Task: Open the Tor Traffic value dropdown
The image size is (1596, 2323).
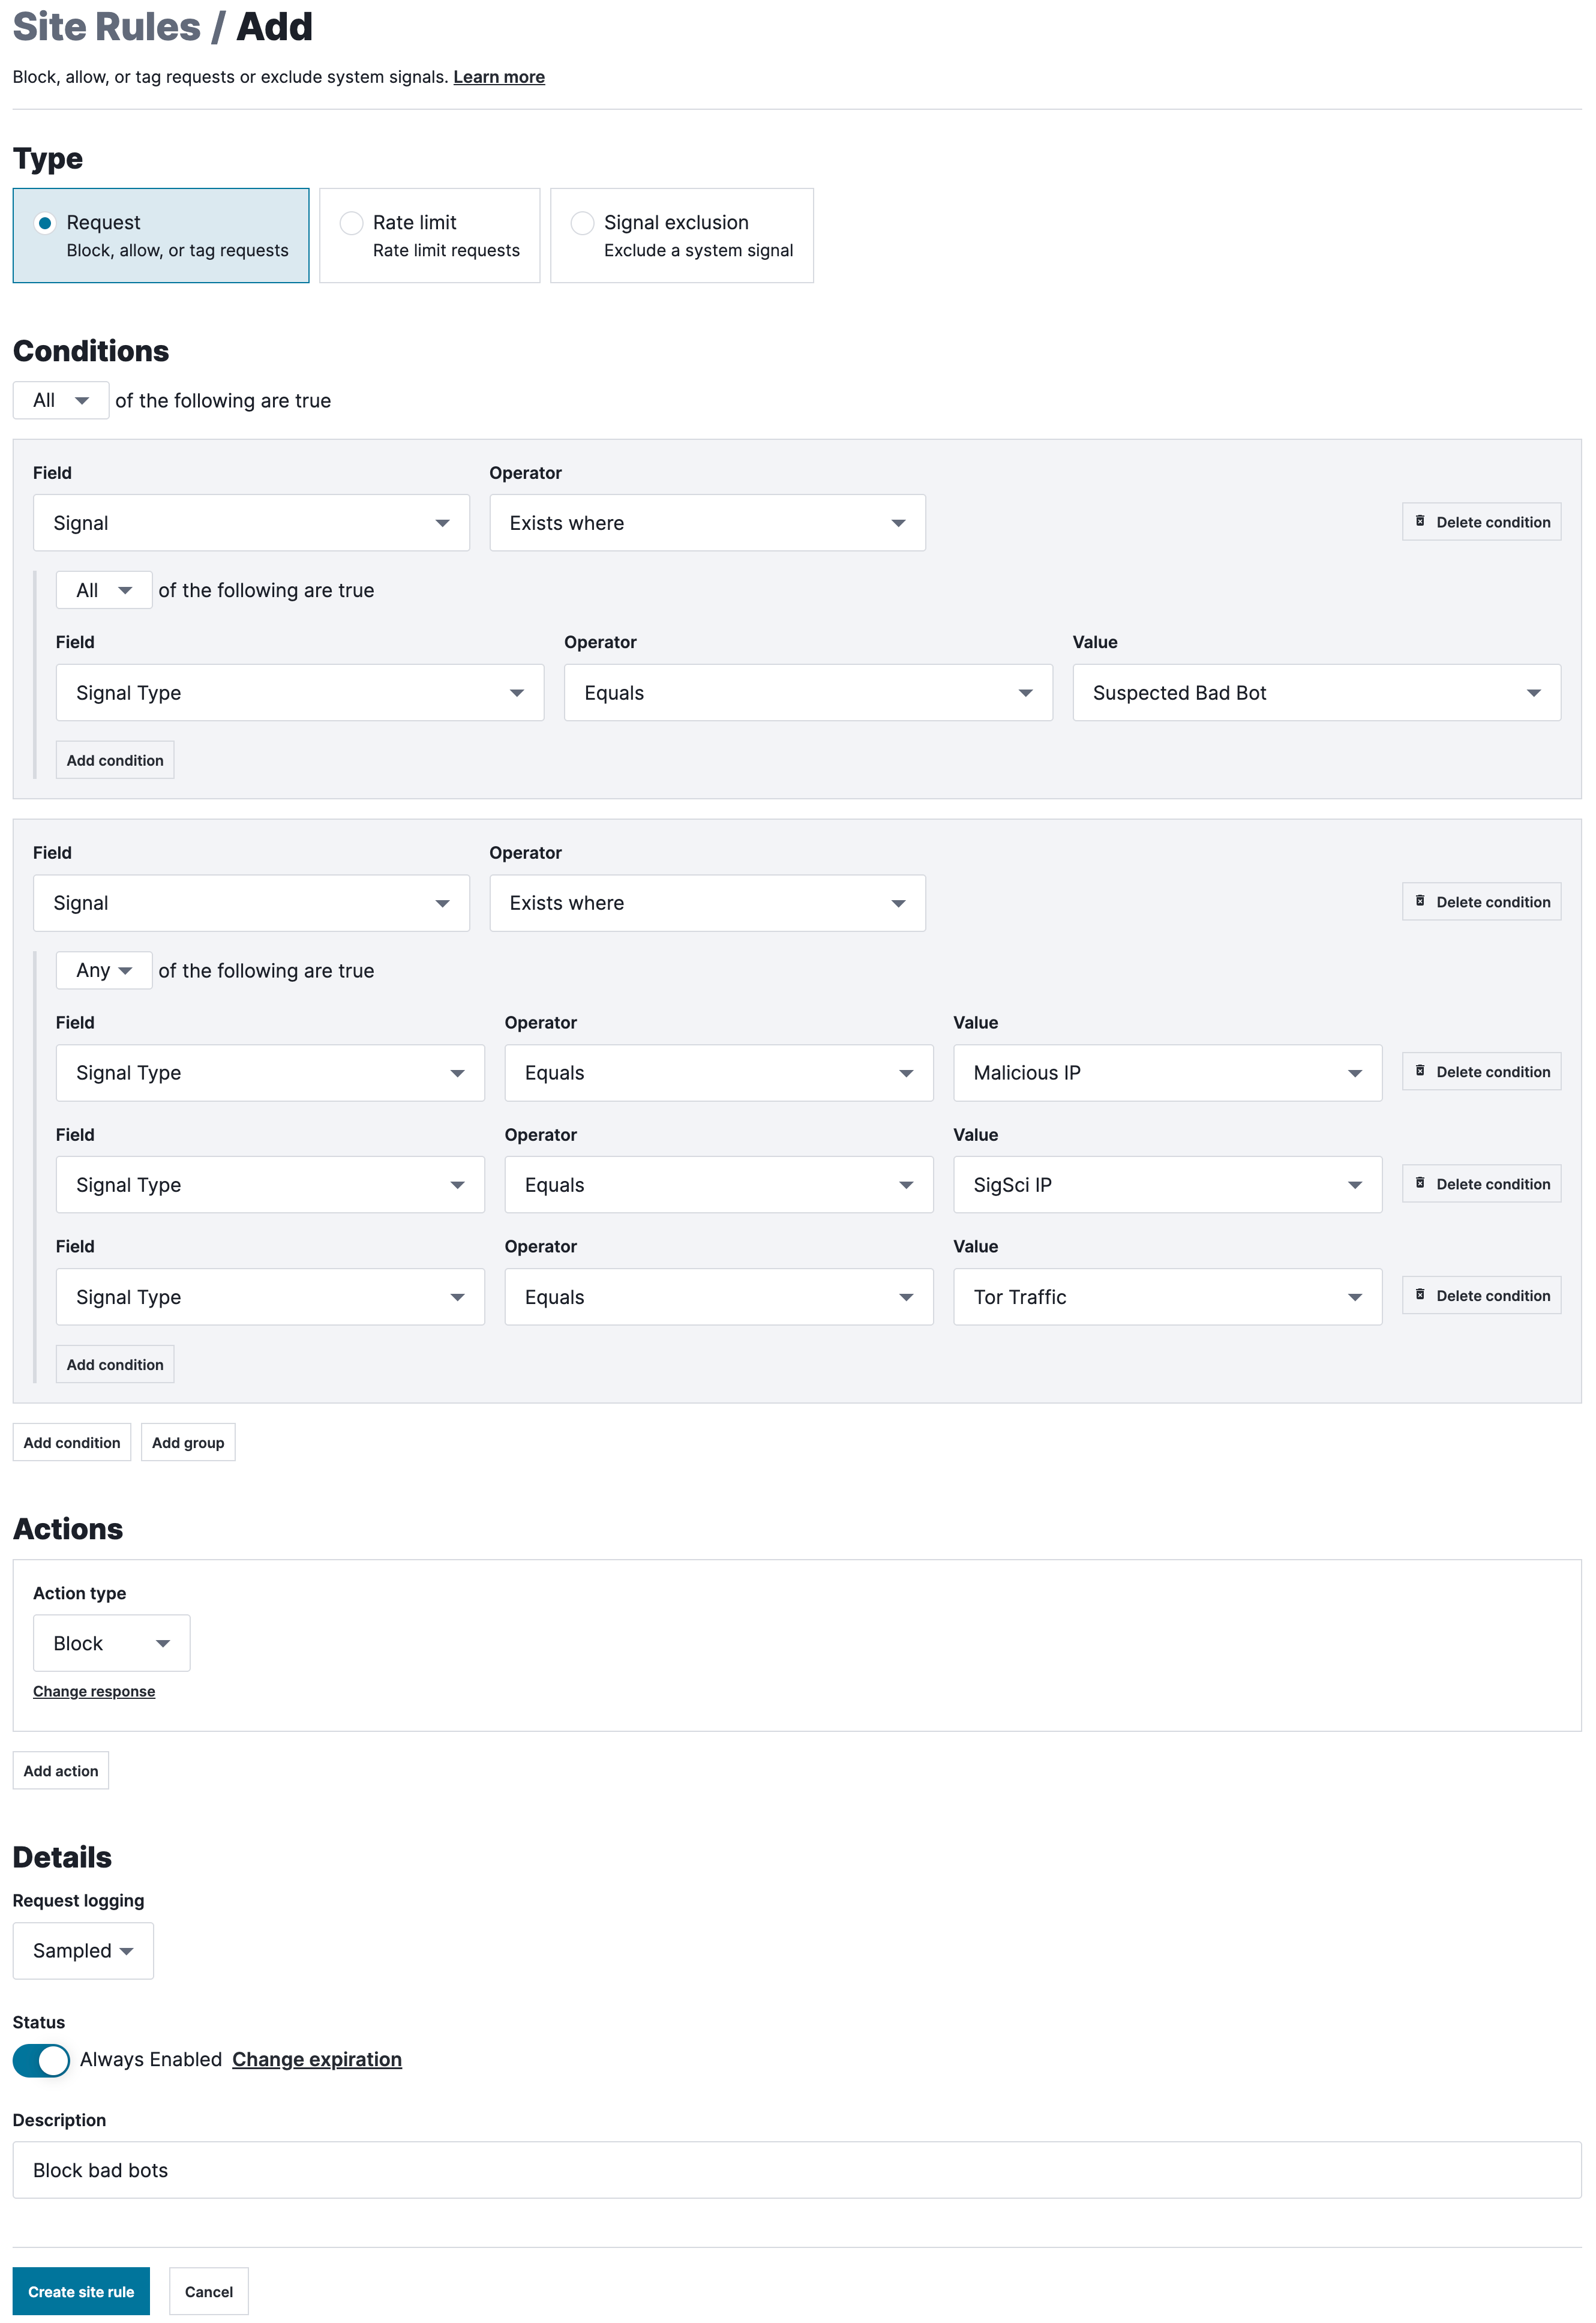Action: click(x=1166, y=1297)
